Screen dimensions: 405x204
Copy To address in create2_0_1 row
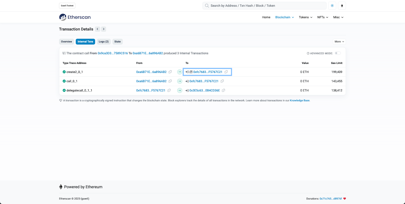(226, 72)
